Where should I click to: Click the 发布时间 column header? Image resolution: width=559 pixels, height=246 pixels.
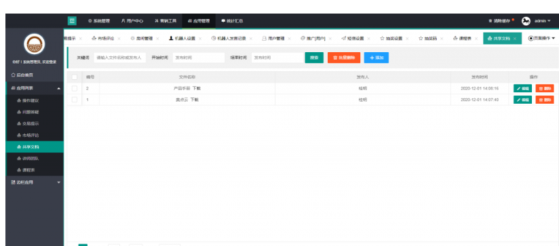pyautogui.click(x=480, y=77)
